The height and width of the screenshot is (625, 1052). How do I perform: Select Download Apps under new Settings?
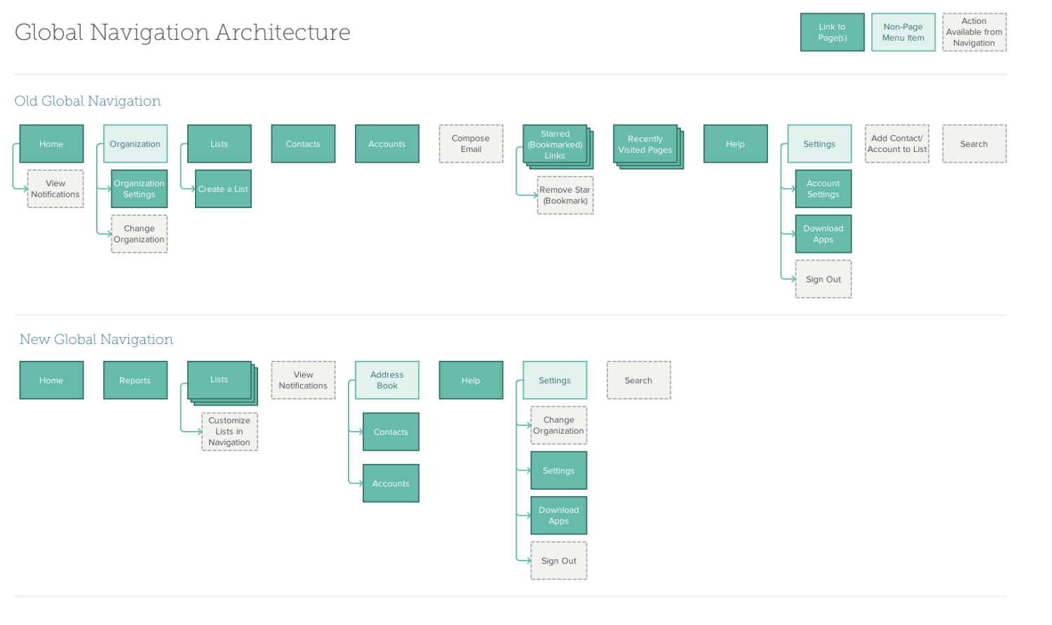pos(559,516)
